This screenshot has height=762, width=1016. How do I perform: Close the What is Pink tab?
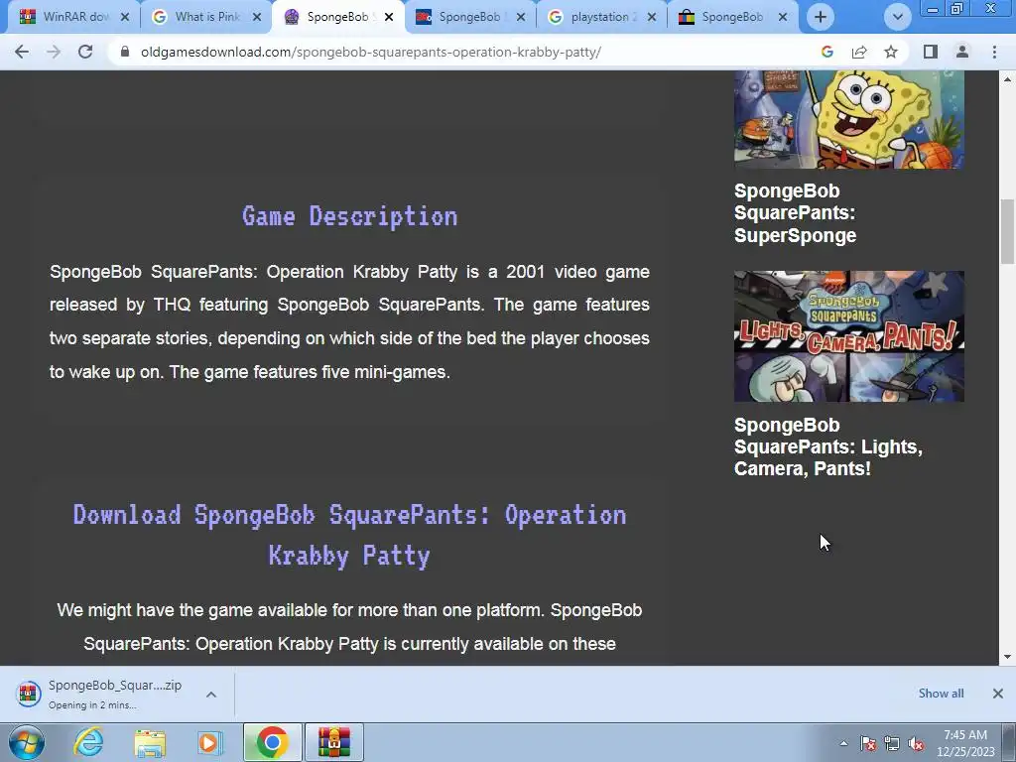click(257, 17)
